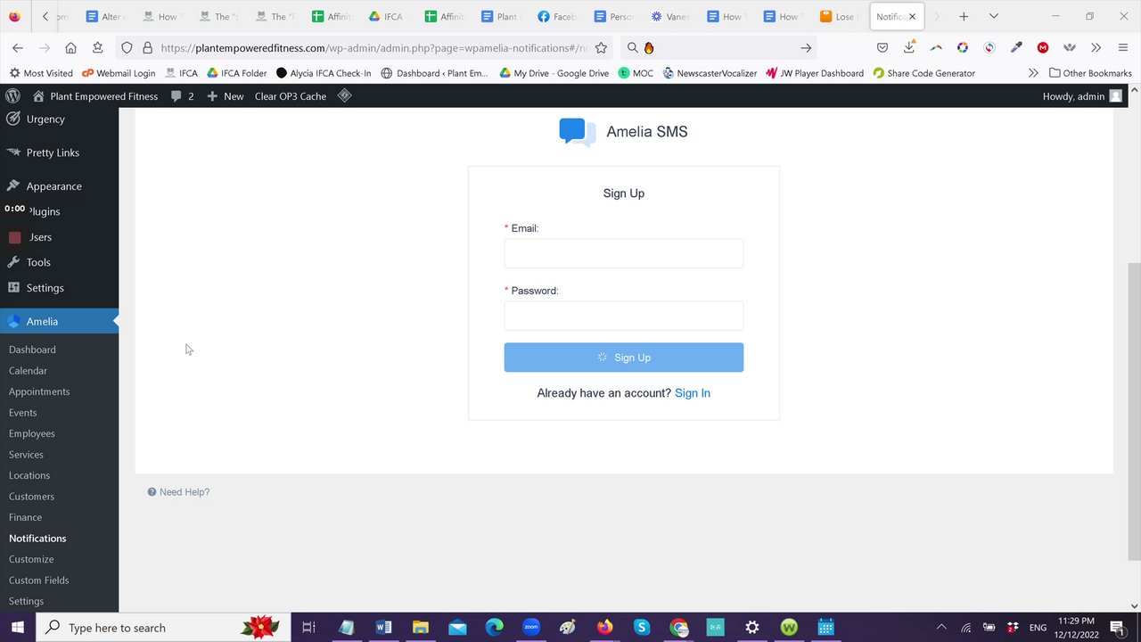Open Skype from the taskbar
Viewport: 1141px width, 642px height.
coord(642,628)
